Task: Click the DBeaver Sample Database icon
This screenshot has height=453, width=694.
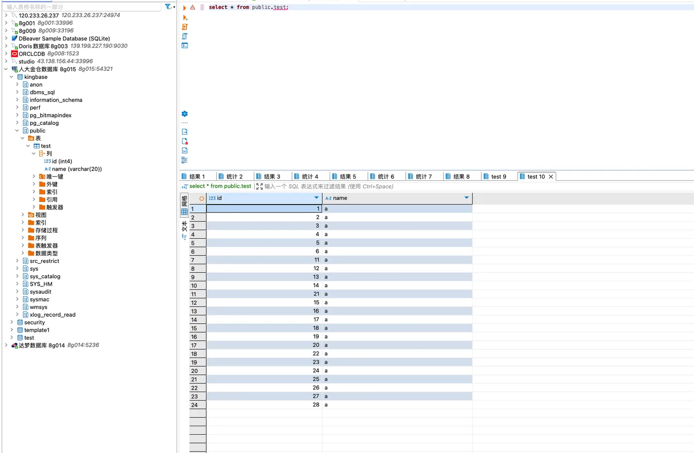Action: pyautogui.click(x=14, y=39)
